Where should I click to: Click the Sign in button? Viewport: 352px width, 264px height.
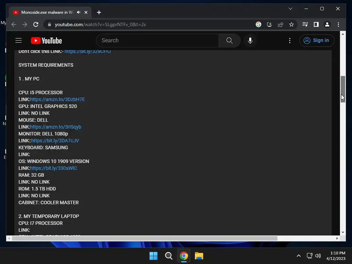[x=317, y=41]
